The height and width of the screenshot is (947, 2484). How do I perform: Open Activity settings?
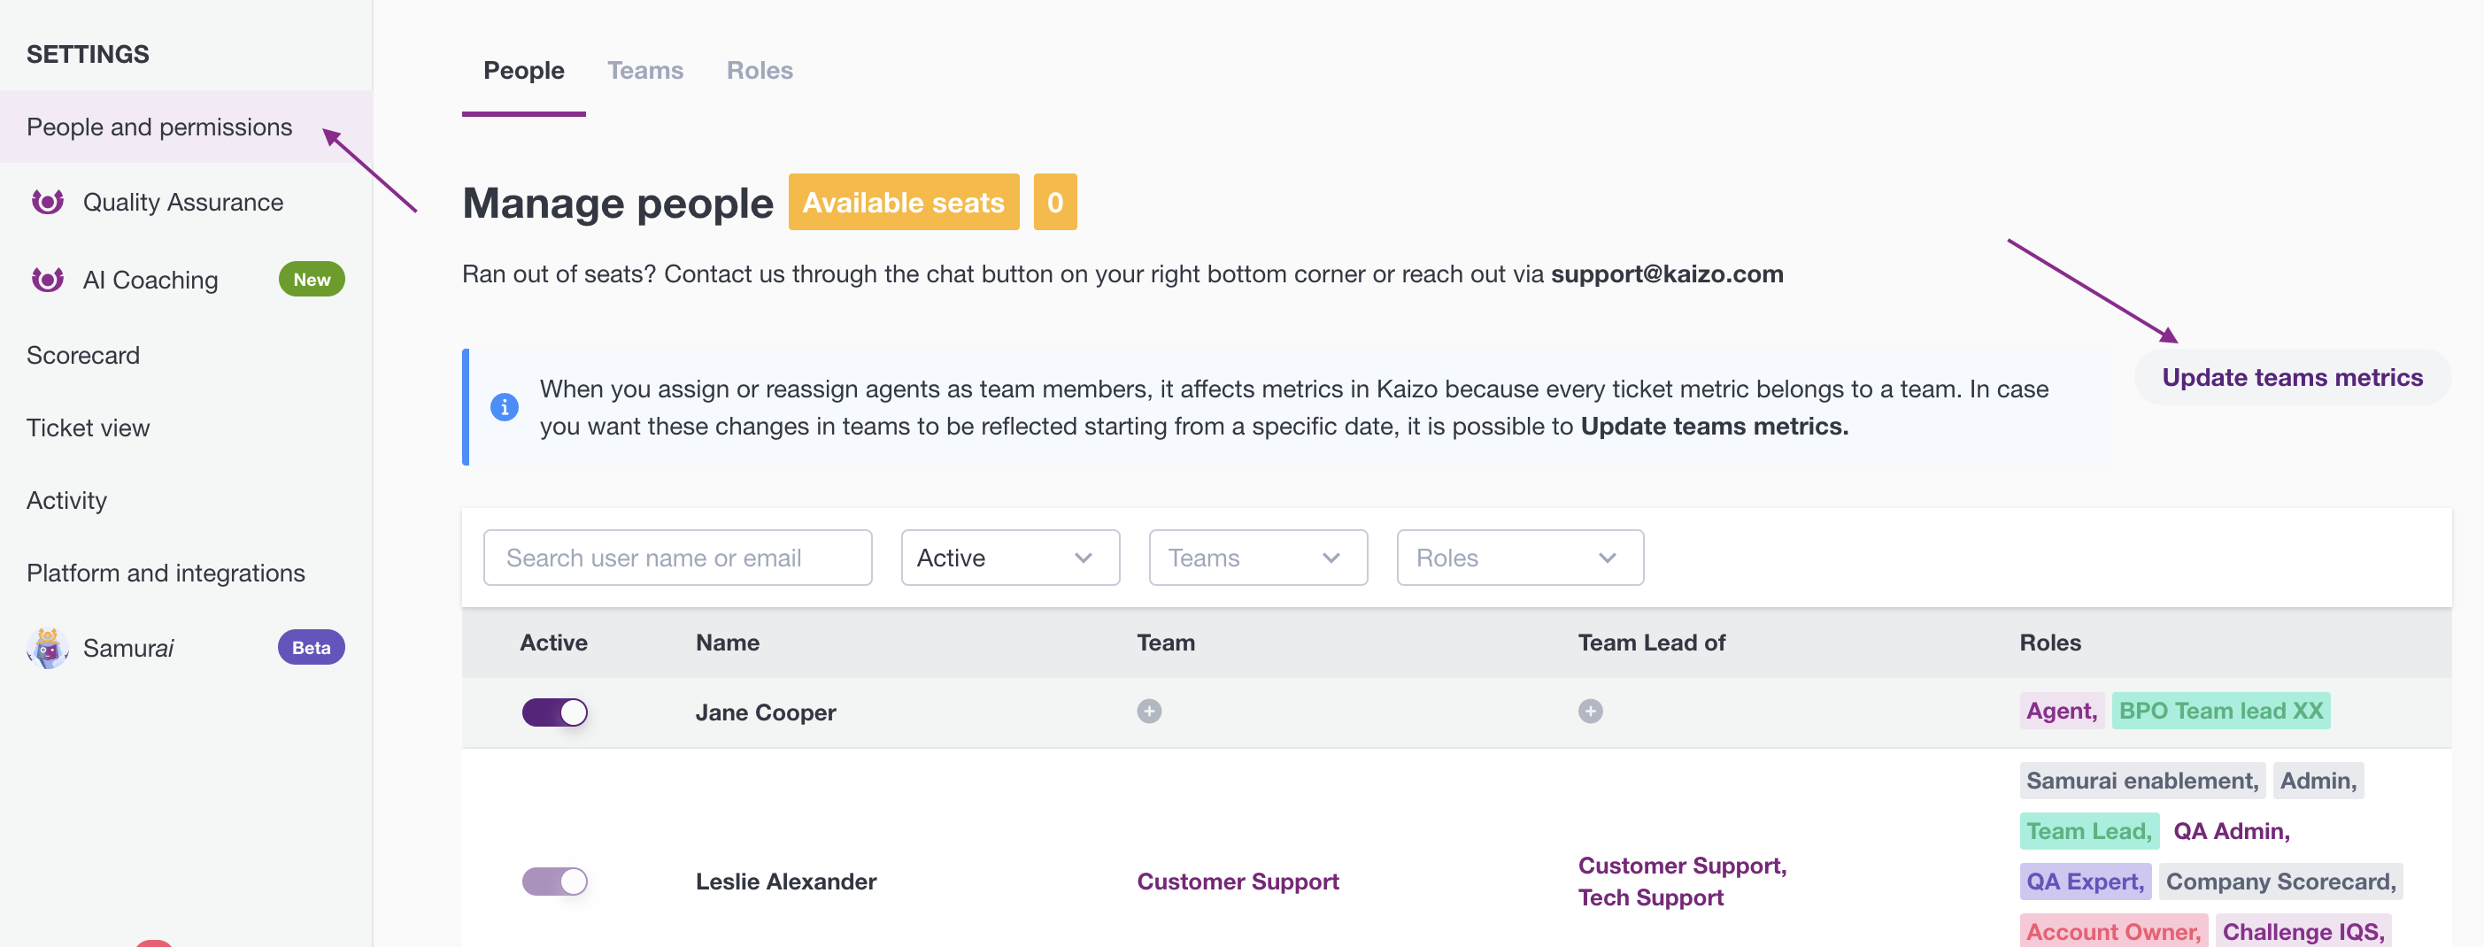tap(66, 501)
